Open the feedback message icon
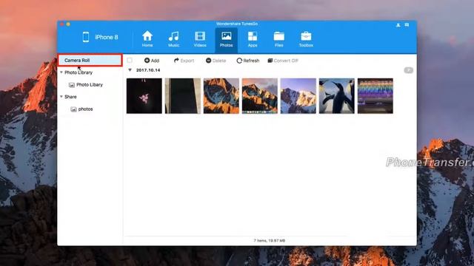 point(407,25)
